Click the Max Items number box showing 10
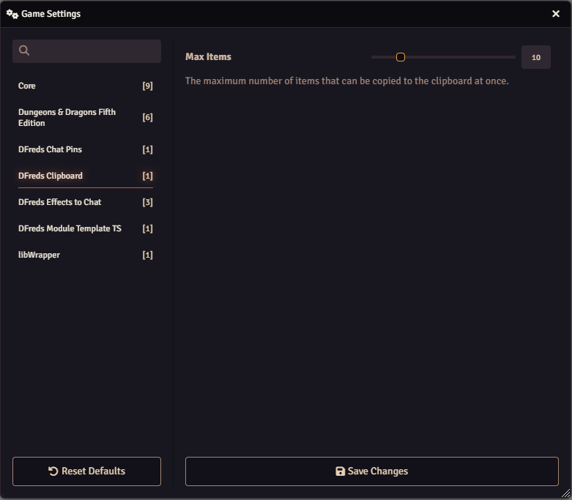 click(x=535, y=57)
